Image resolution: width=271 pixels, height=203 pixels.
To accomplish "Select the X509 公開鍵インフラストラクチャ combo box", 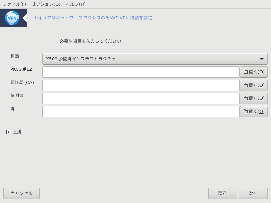I will pos(155,59).
